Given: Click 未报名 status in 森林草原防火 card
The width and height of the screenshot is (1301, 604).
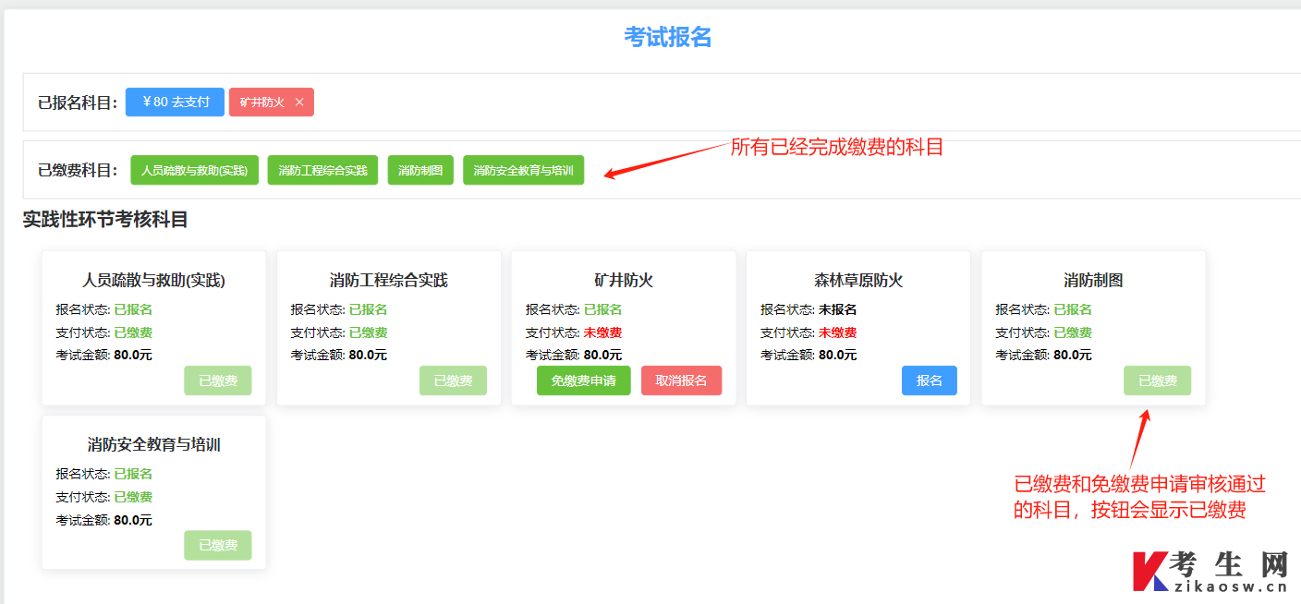Looking at the screenshot, I should click(837, 309).
